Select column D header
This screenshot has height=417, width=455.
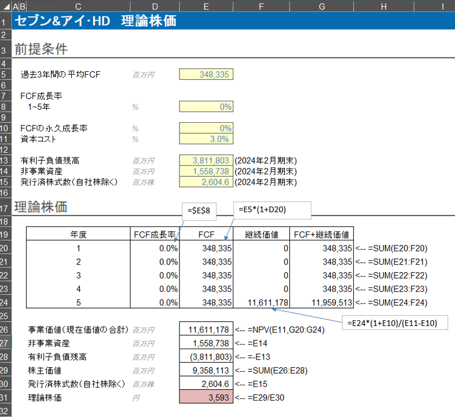[x=155, y=6]
